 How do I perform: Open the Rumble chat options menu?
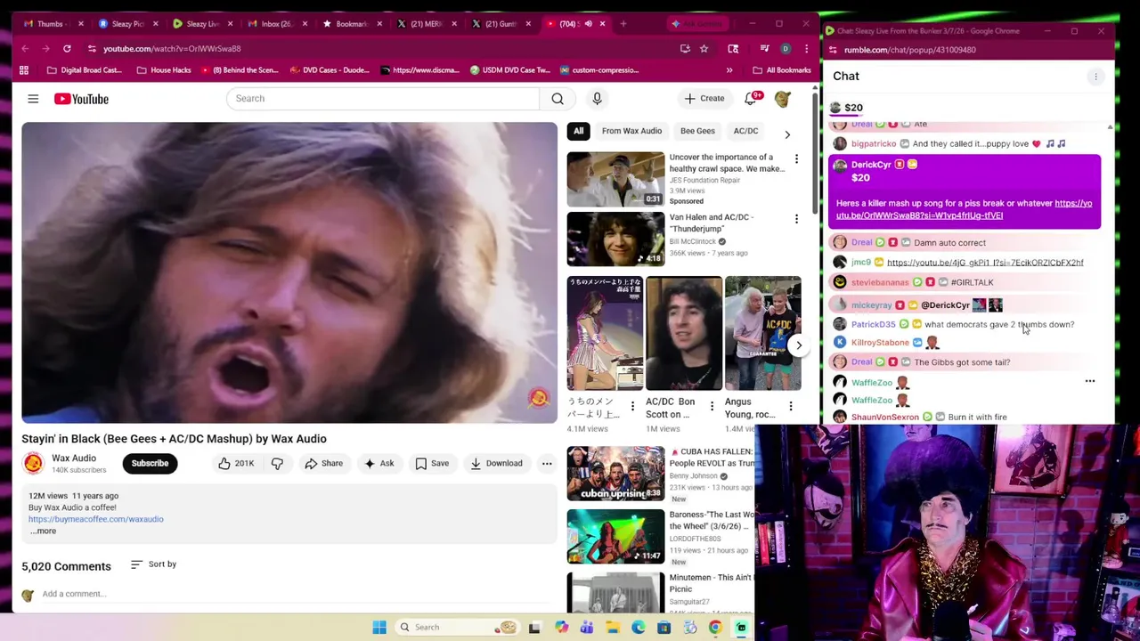tap(1095, 77)
